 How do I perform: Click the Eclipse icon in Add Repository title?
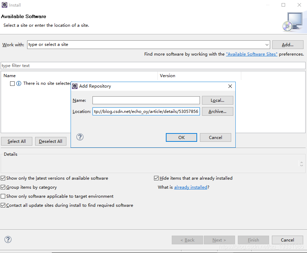[x=75, y=86]
